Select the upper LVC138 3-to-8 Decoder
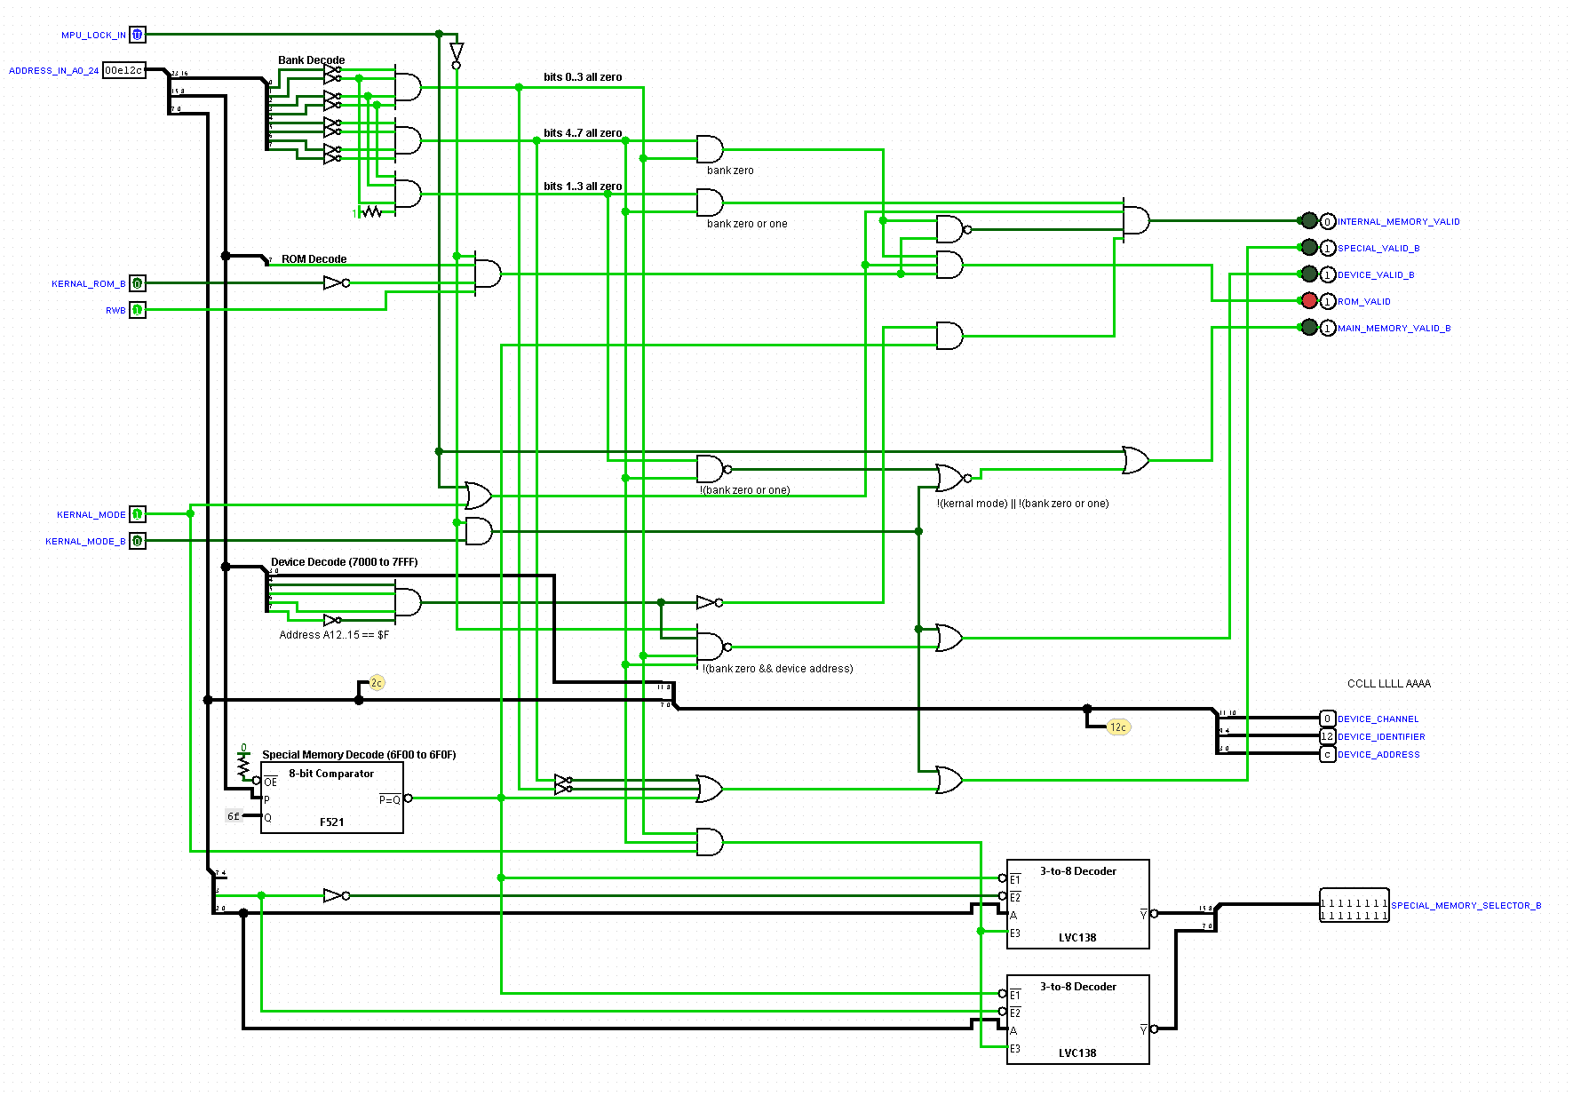Image resolution: width=1573 pixels, height=1096 pixels. (x=1077, y=904)
